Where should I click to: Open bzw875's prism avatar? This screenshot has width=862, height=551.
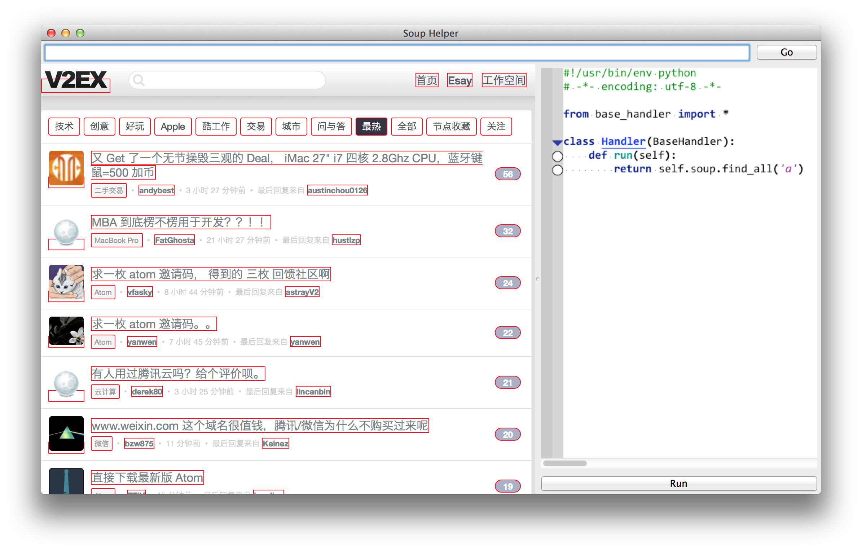(x=66, y=433)
